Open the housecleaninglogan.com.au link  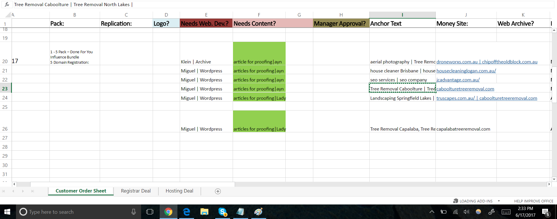click(466, 71)
